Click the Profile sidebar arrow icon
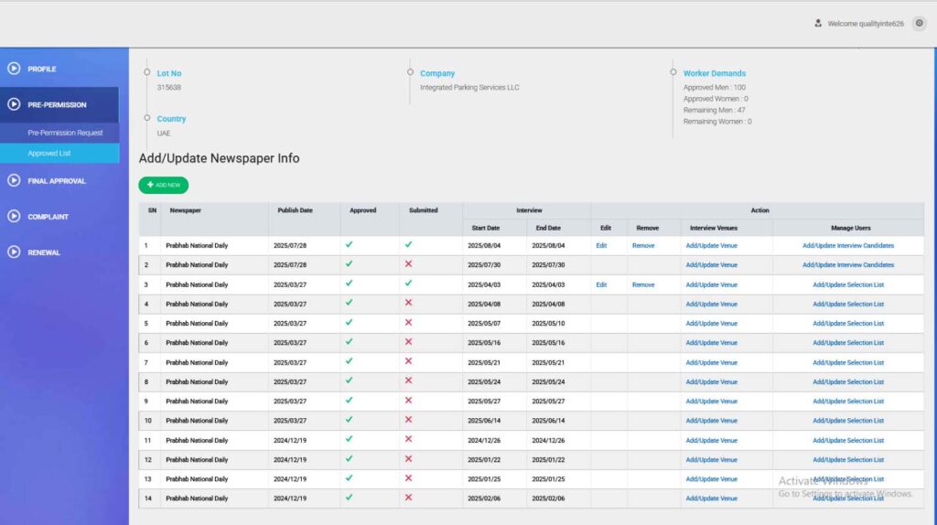Image resolution: width=937 pixels, height=525 pixels. click(14, 69)
